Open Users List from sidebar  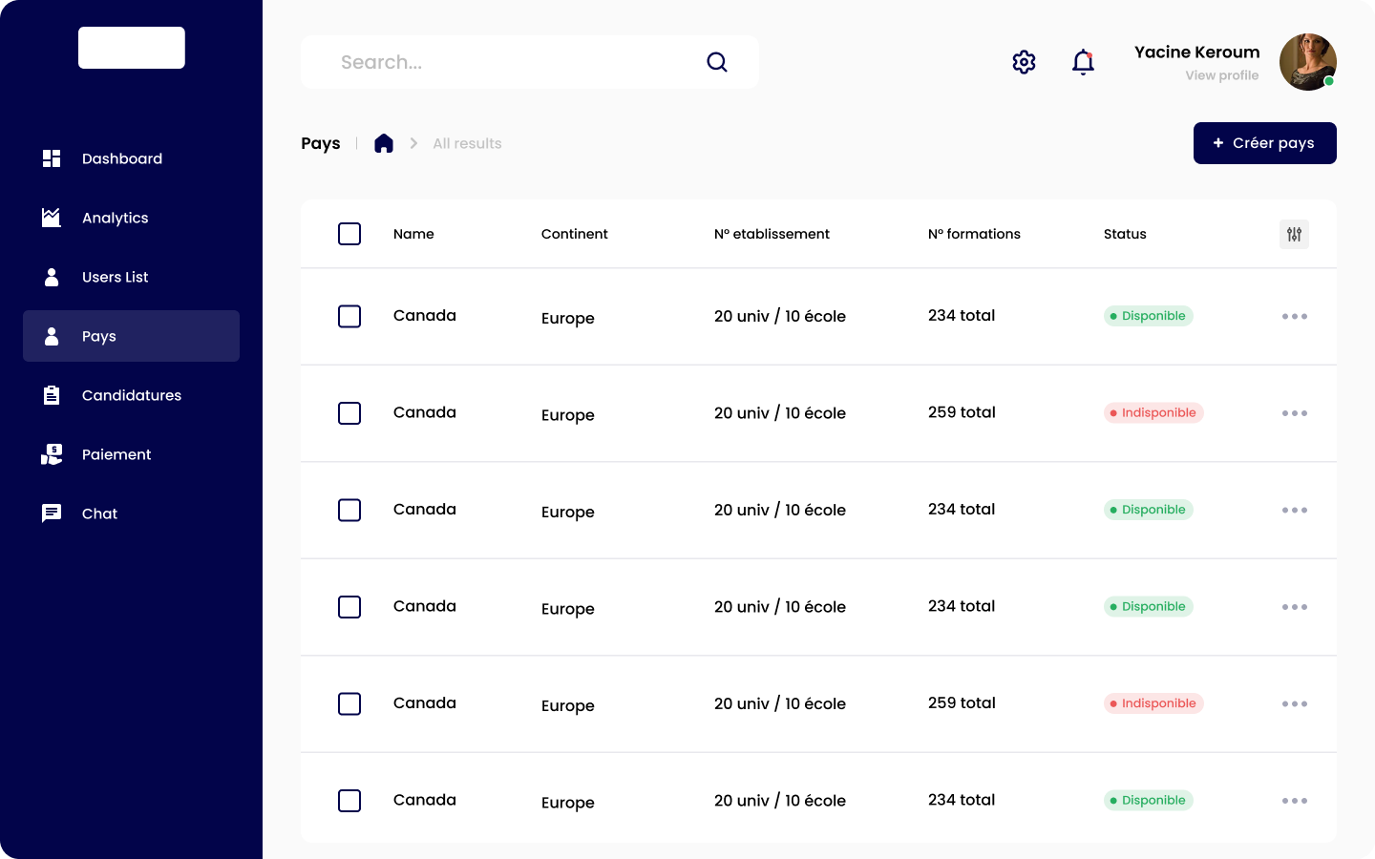click(x=116, y=277)
